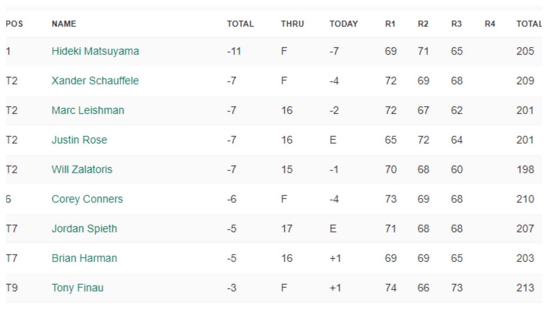Click the Tony Finau player link

point(78,288)
